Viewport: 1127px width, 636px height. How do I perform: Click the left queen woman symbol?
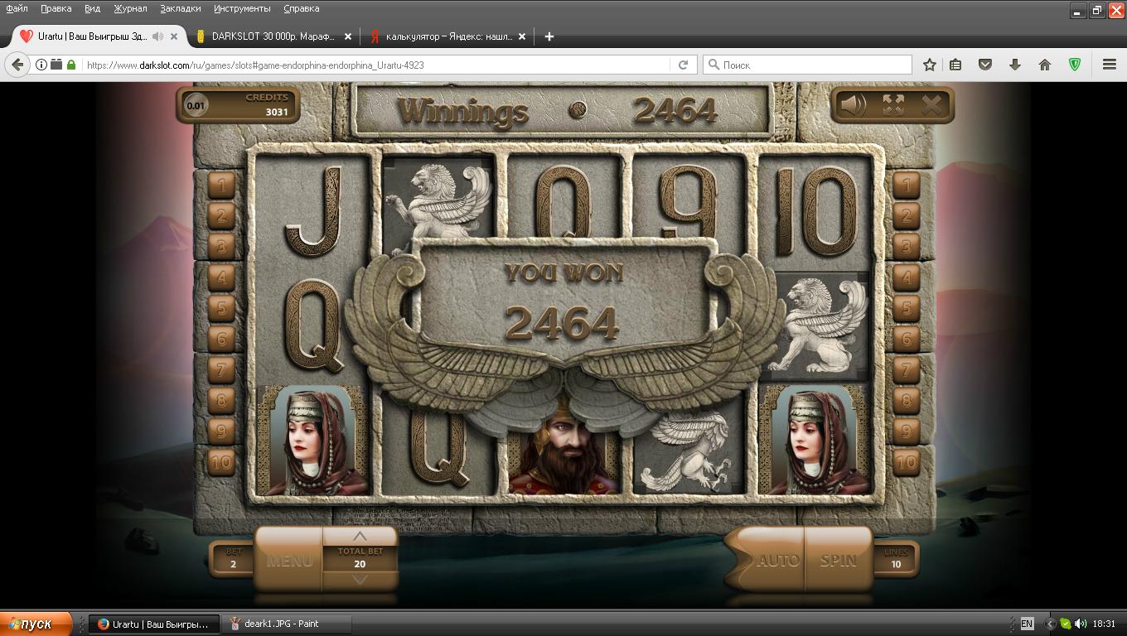(x=313, y=440)
